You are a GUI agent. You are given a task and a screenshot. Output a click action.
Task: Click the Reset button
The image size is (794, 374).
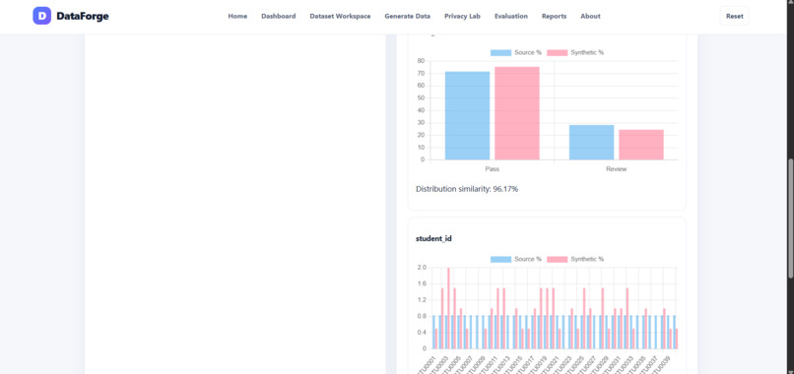click(735, 16)
